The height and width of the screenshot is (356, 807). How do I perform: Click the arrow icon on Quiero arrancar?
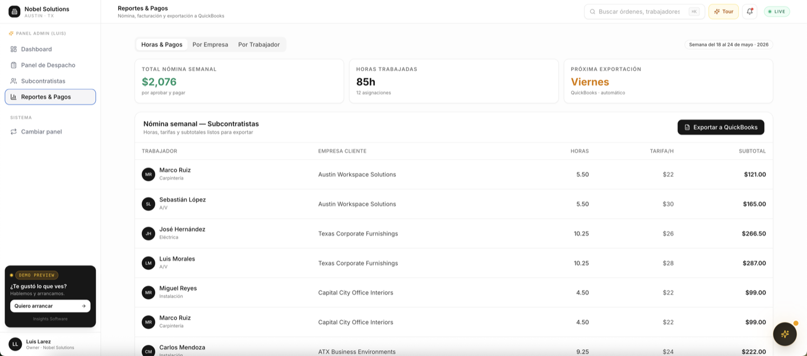(x=84, y=306)
